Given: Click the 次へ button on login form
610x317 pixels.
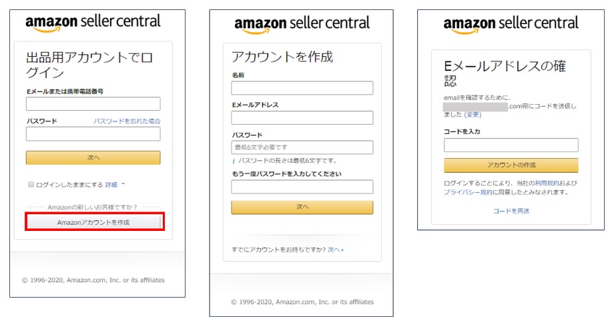Looking at the screenshot, I should [x=93, y=157].
